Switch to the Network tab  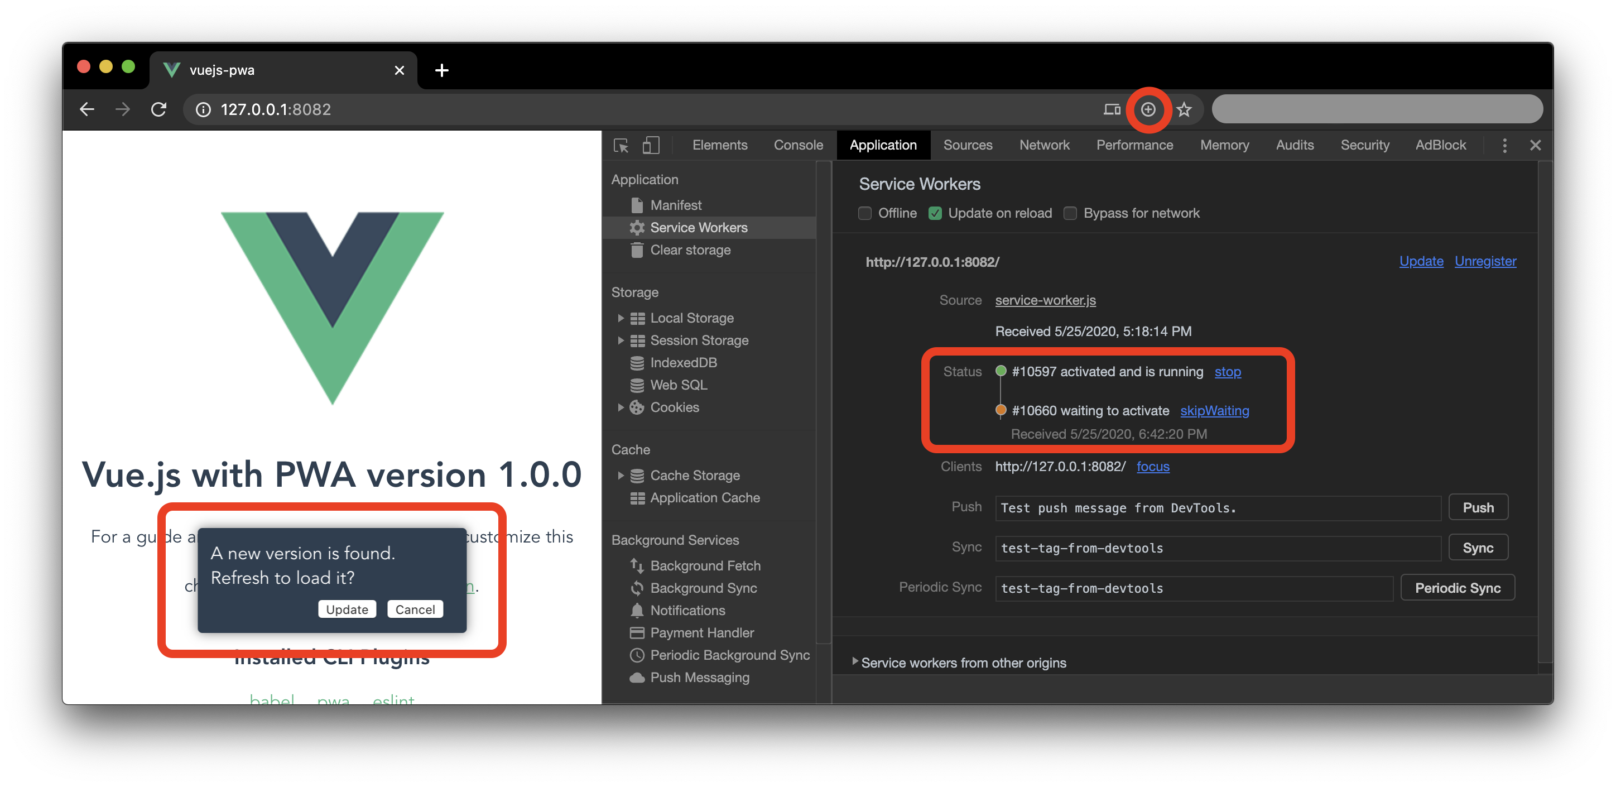tap(1044, 146)
